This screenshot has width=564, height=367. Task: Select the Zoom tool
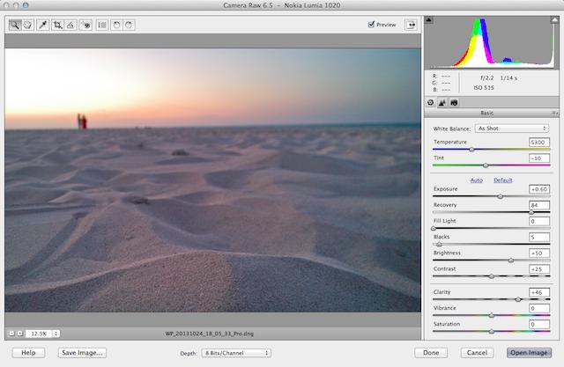tap(15, 25)
